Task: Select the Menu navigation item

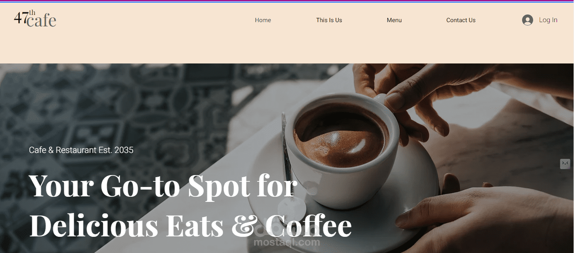Action: coord(394,20)
